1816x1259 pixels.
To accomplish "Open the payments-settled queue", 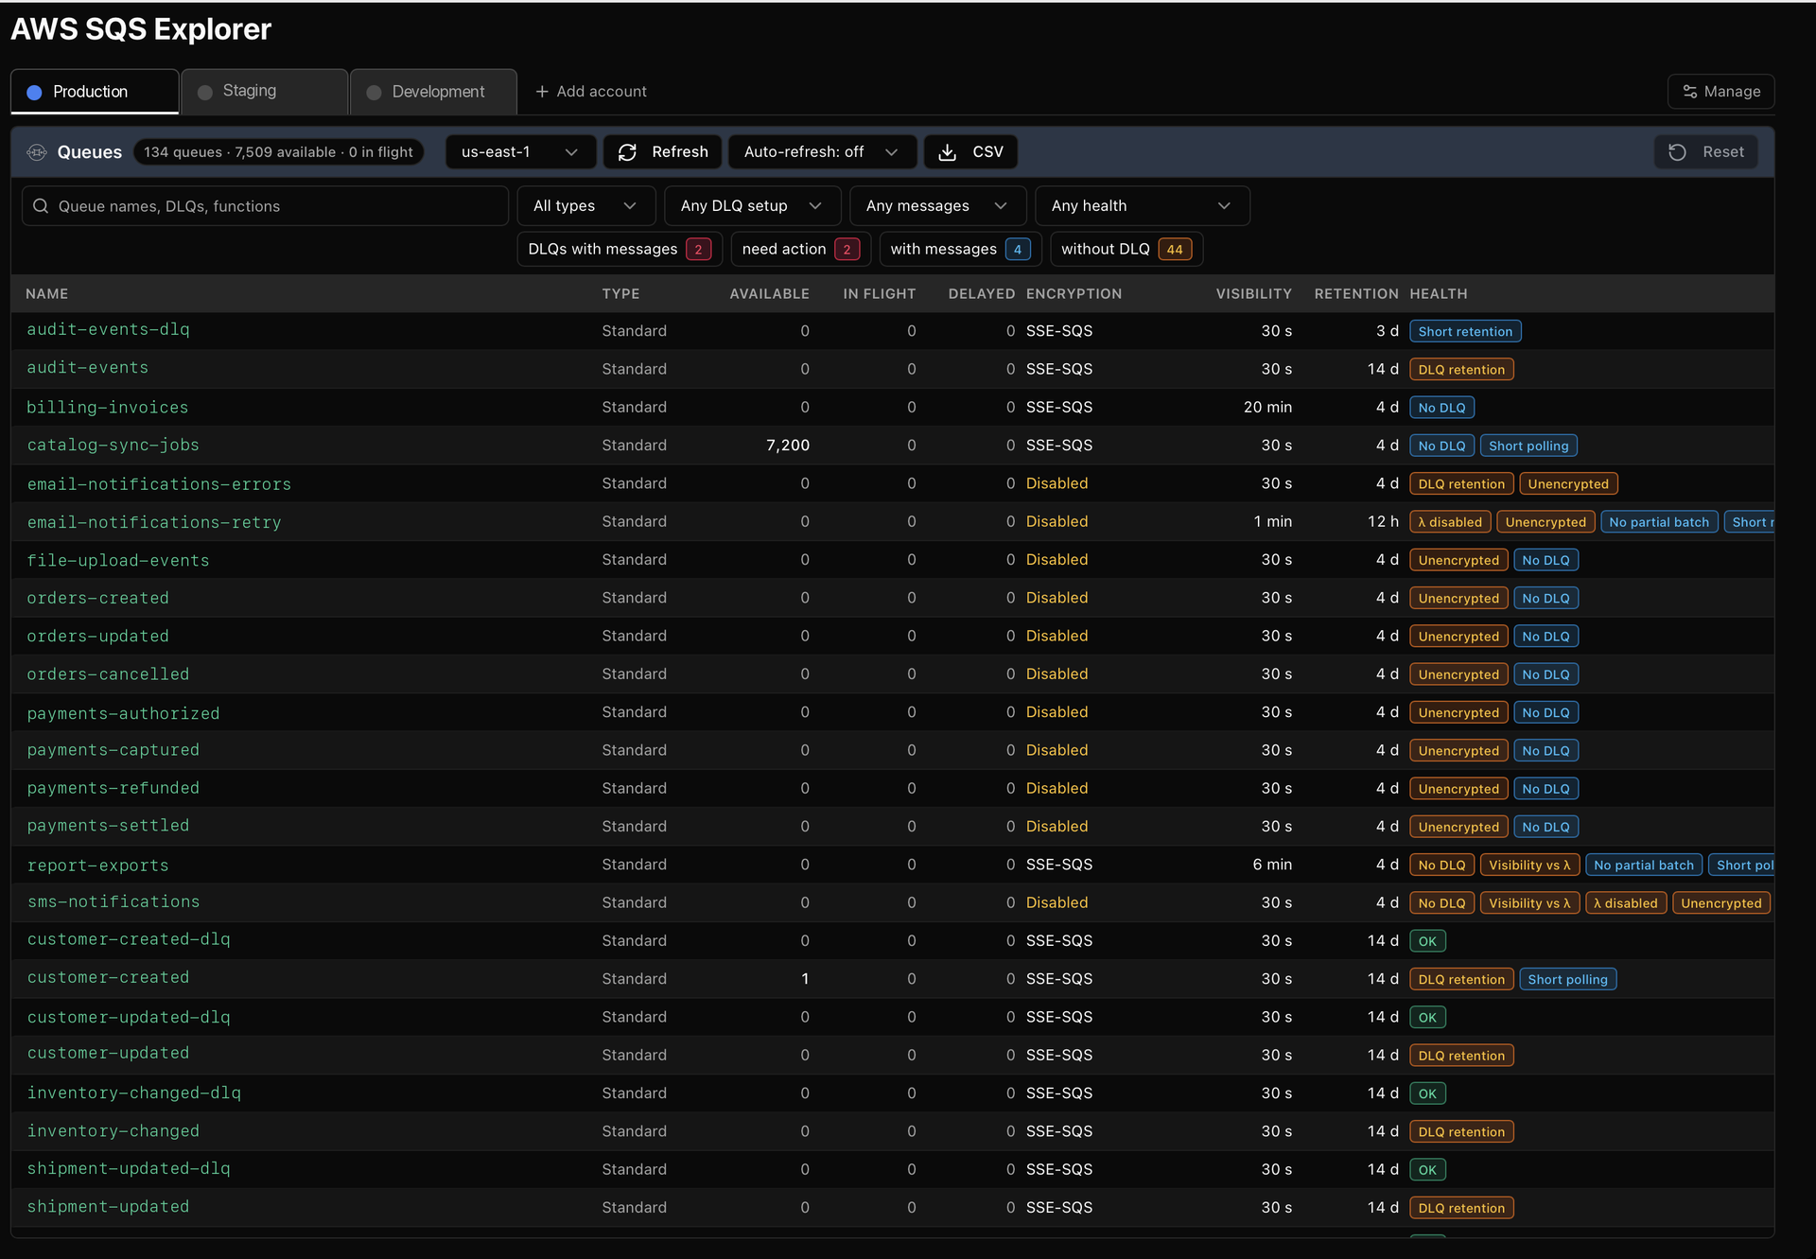I will (x=108, y=826).
